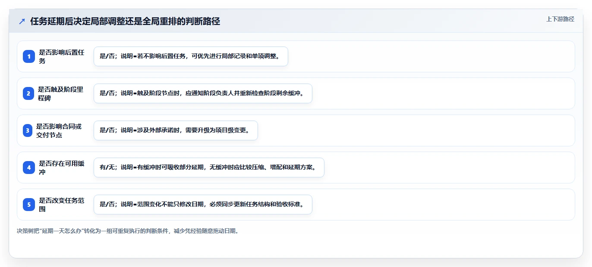Click the title 任务延期后决定局部调整还是全局重排的判断路径
The height and width of the screenshot is (267, 592).
[125, 22]
